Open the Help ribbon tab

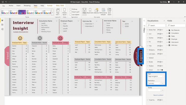tap(42, 5)
